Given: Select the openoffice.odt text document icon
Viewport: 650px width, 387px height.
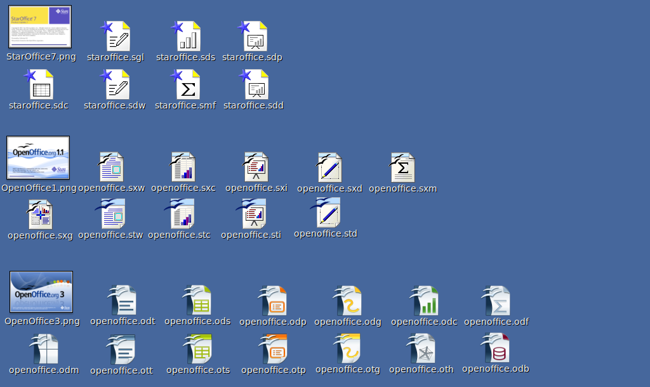Looking at the screenshot, I should pyautogui.click(x=123, y=301).
